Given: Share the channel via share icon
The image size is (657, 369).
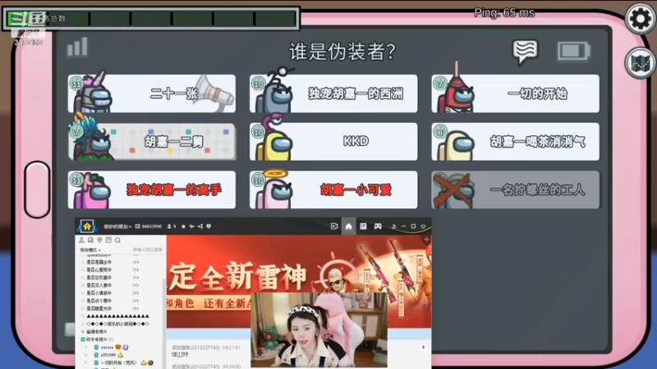Looking at the screenshot, I should click(200, 226).
